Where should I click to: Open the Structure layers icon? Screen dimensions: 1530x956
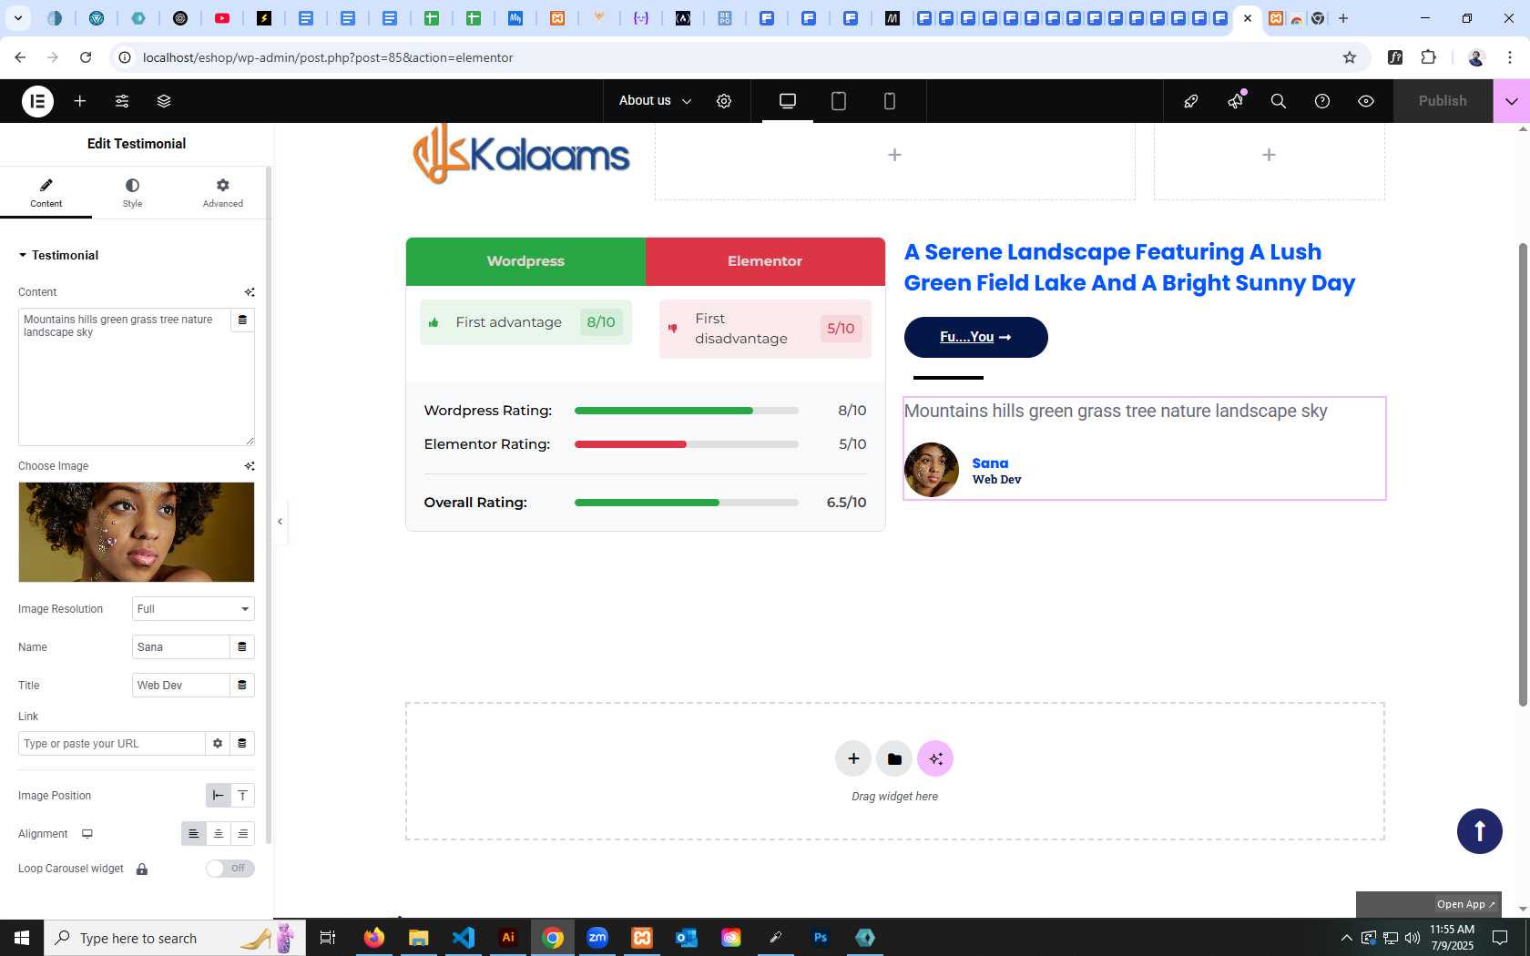point(164,101)
